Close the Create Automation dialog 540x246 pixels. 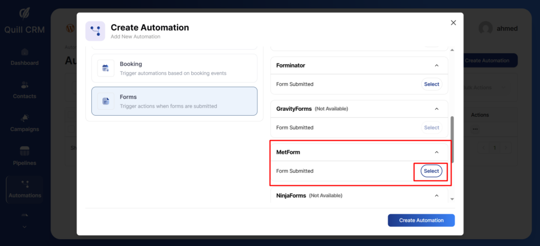[x=453, y=23]
